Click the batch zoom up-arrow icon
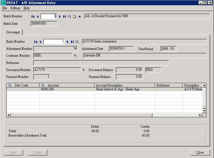 pos(79,17)
